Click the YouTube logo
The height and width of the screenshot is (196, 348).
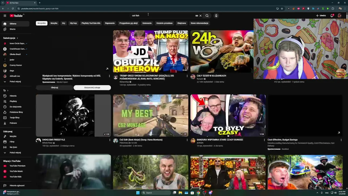pyautogui.click(x=16, y=16)
